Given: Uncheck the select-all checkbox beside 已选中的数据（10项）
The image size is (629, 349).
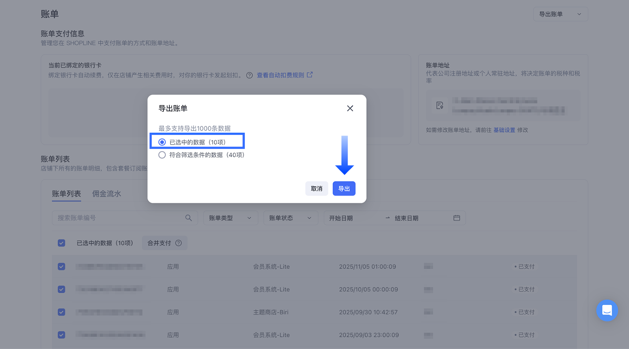Looking at the screenshot, I should click(x=61, y=243).
